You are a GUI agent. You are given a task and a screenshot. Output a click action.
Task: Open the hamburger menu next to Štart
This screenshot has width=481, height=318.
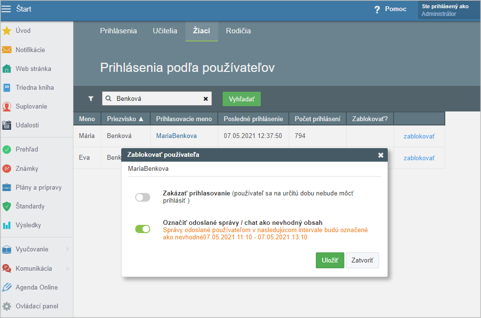click(x=6, y=9)
